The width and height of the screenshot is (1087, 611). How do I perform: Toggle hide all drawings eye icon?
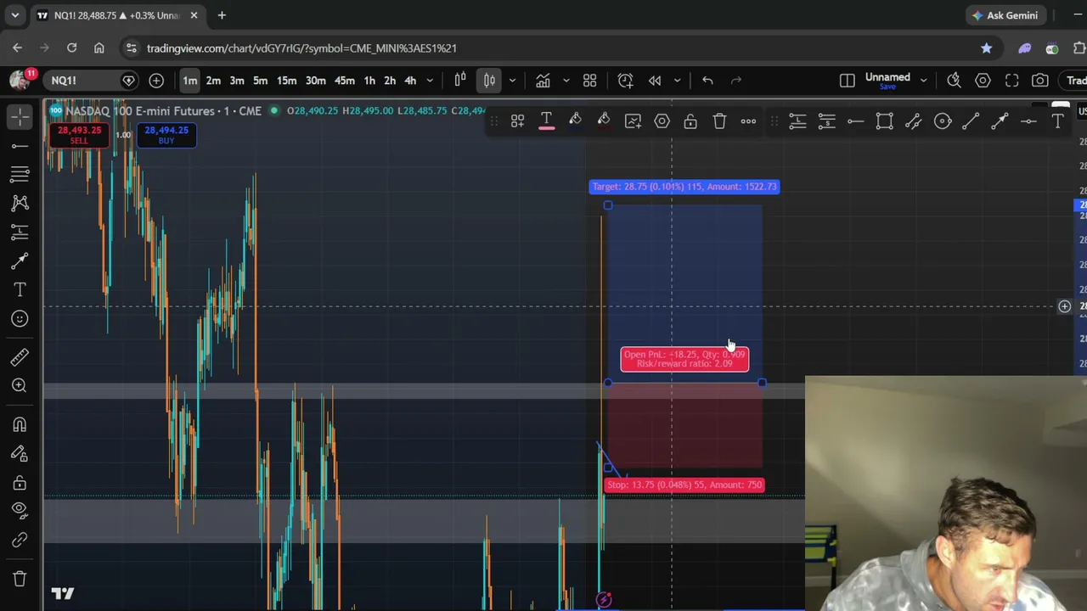pos(20,511)
